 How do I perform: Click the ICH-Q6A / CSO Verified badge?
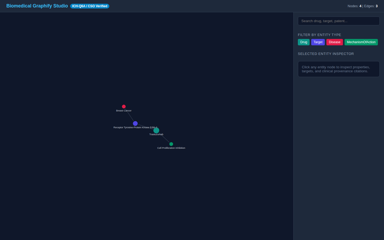coord(90,6)
